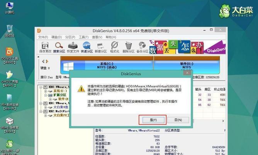The width and height of the screenshot is (258, 155).
Task: Click the 保存更改 toolbar icon
Action: (x=45, y=47)
